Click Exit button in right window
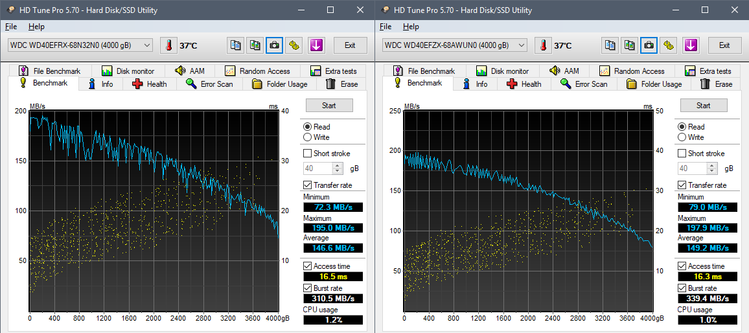This screenshot has height=333, width=749. [x=724, y=45]
